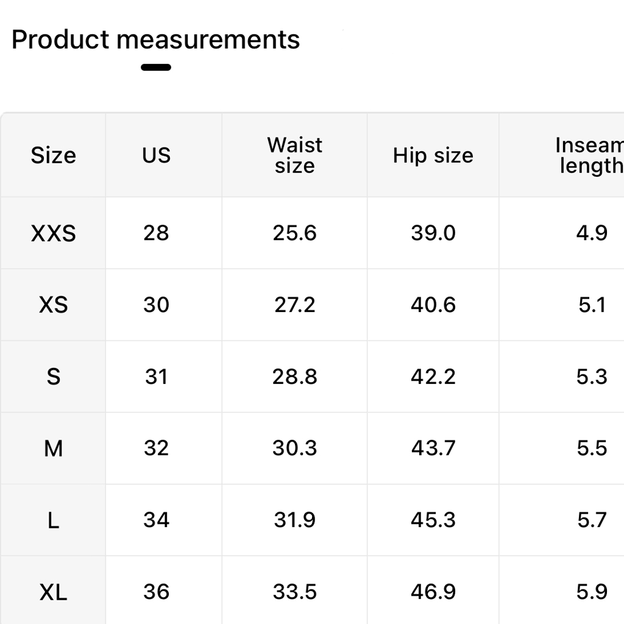Click hip size 42.2 cell

pos(433,377)
